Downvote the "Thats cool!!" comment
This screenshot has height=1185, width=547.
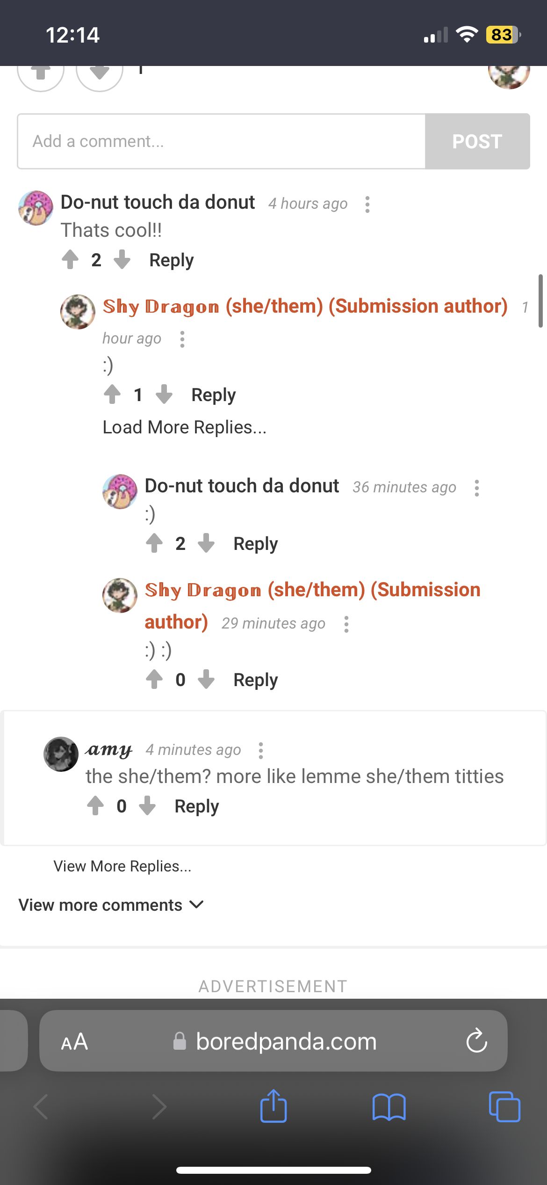click(x=122, y=260)
